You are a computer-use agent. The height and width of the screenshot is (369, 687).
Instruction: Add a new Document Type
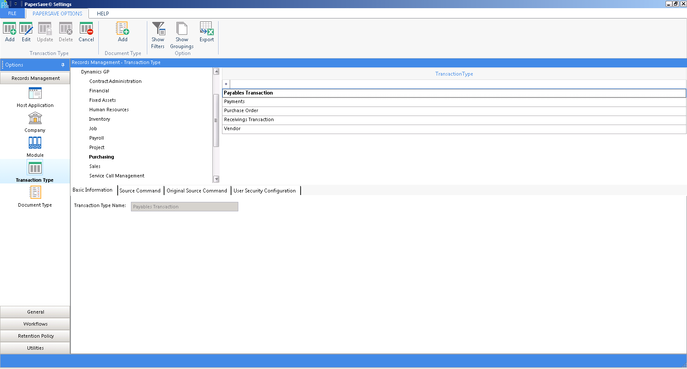point(123,32)
